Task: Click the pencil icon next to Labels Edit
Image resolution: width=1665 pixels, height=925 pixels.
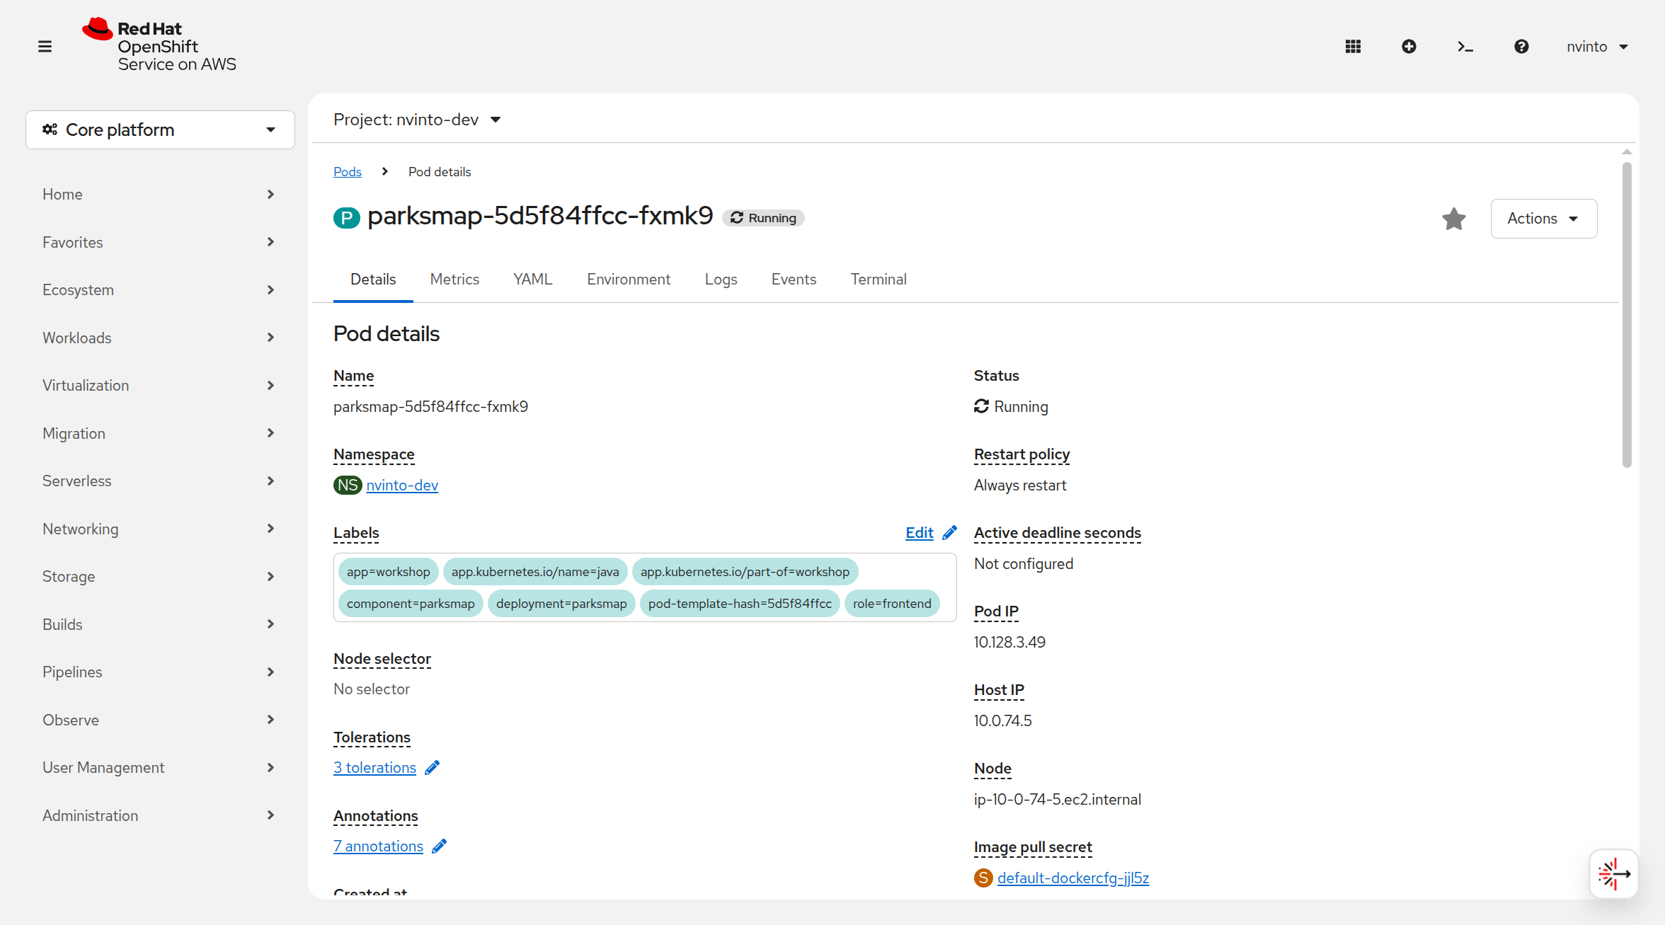Action: (950, 532)
